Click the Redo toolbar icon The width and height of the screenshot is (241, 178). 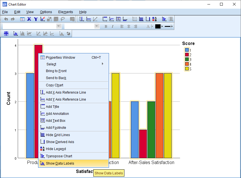pos(13,19)
